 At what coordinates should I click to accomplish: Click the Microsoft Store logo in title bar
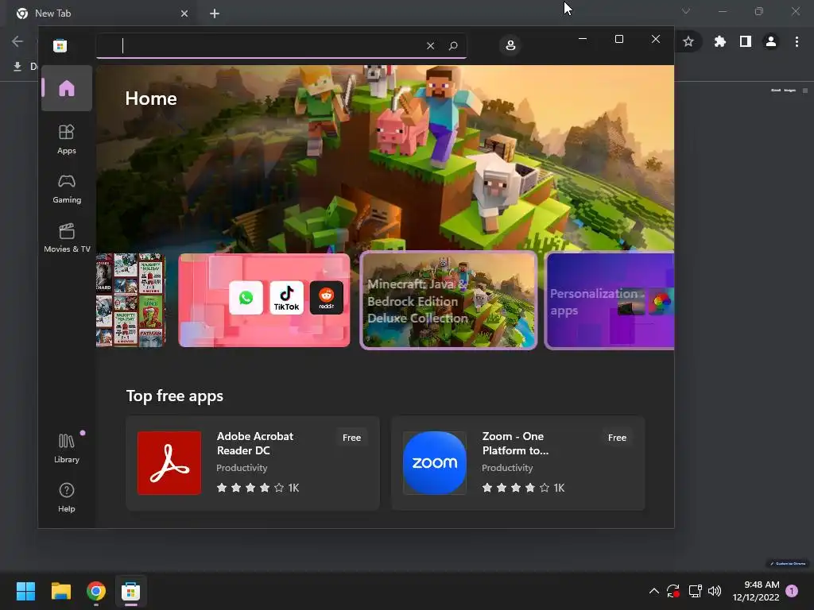pyautogui.click(x=60, y=45)
